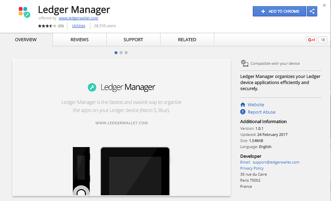Click the Ledger Nano S device image
This screenshot has width=331, height=201.
tap(82, 171)
